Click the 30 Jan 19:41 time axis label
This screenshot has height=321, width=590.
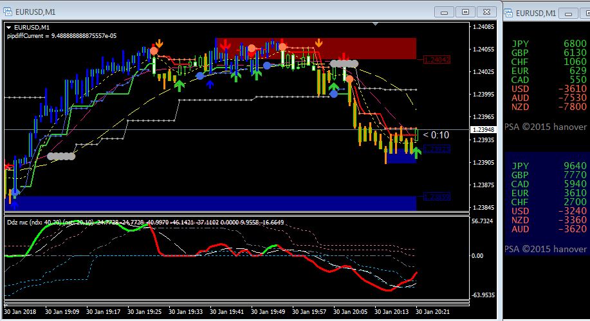coord(226,311)
